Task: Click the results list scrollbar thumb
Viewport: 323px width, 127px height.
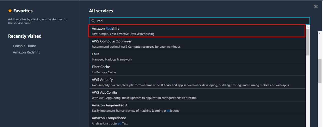Action: point(308,42)
